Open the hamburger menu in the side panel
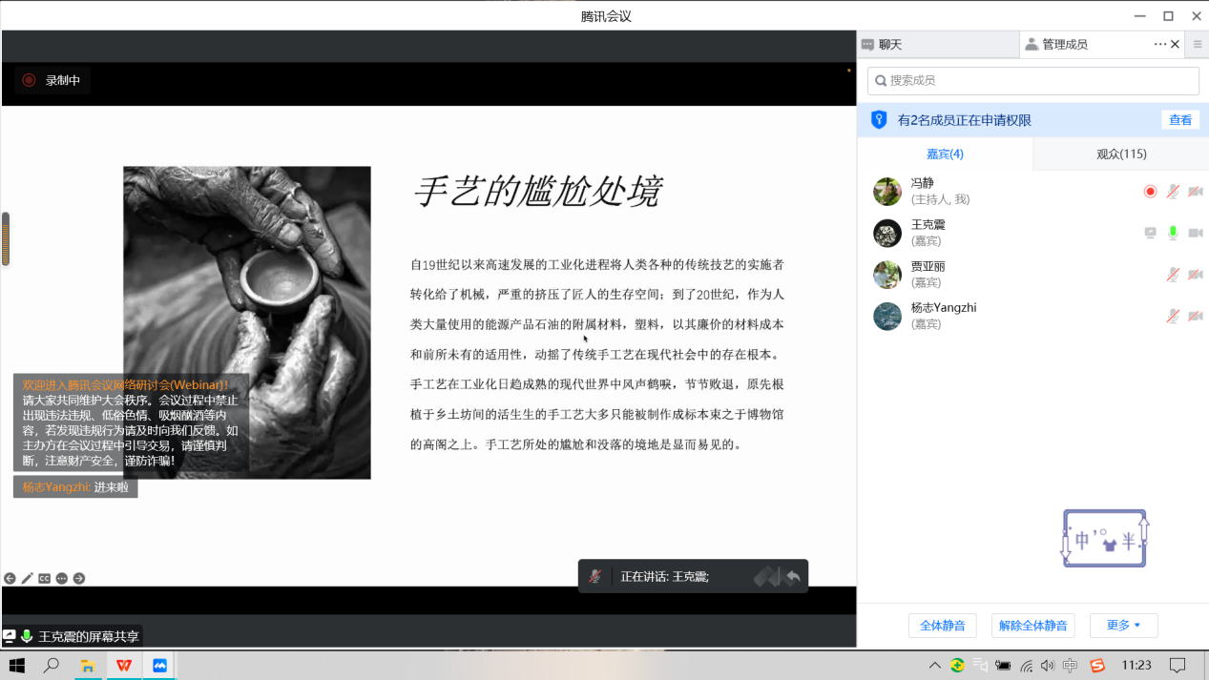 (x=1198, y=44)
